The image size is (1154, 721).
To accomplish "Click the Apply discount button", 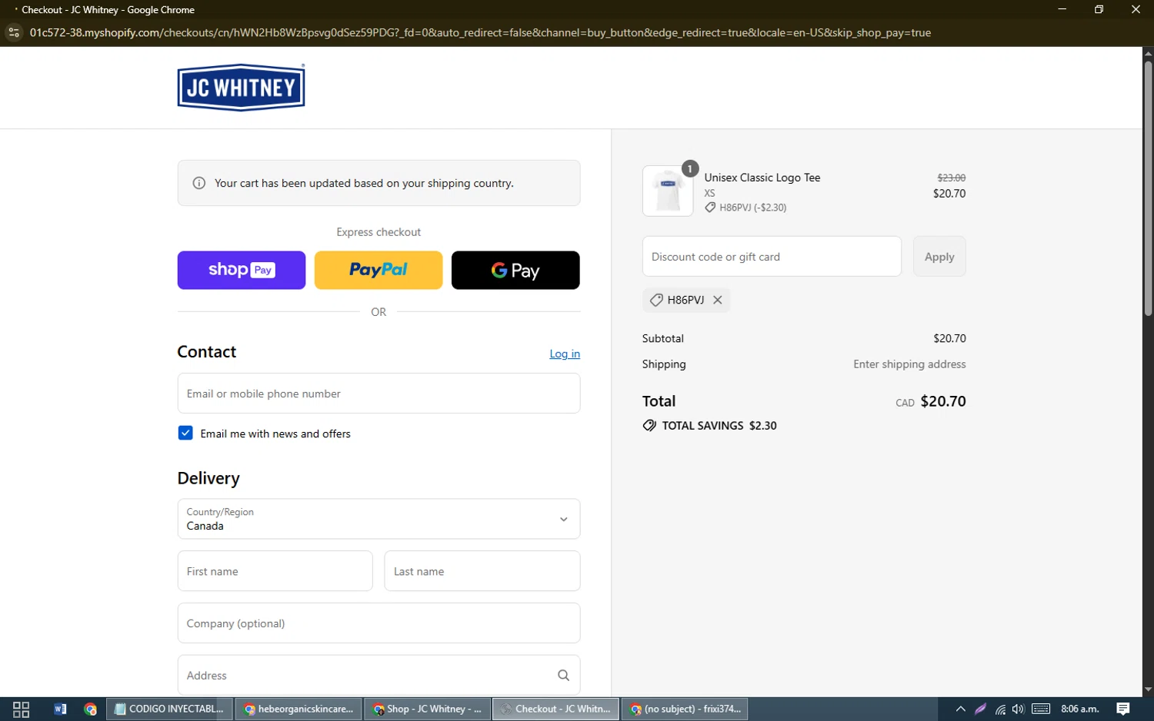I will [x=939, y=257].
